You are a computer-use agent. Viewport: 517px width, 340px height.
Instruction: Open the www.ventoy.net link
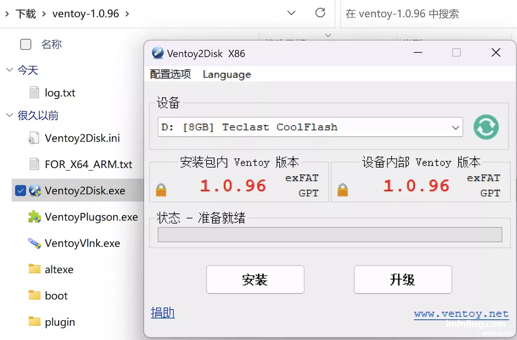pos(461,314)
